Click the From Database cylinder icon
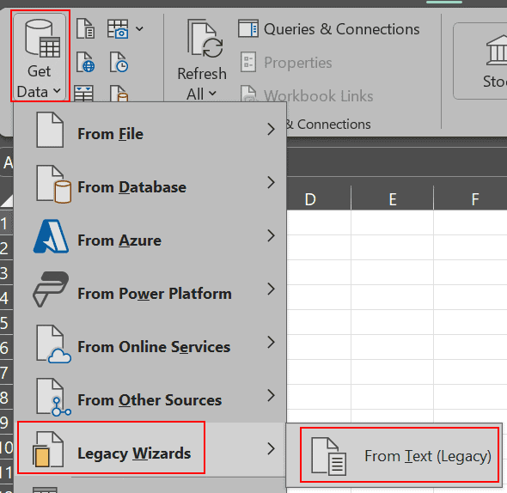The width and height of the screenshot is (507, 493). (x=53, y=185)
